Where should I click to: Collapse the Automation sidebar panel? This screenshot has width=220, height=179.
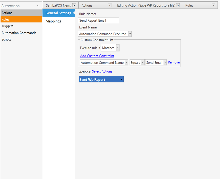38,6
